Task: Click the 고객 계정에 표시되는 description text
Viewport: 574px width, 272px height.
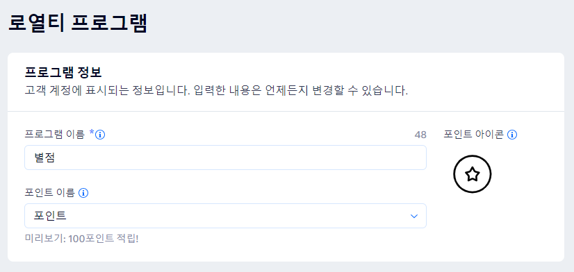Action: point(216,91)
